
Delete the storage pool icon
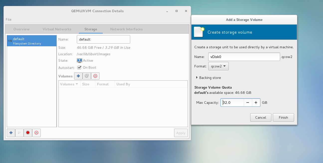pyautogui.click(x=36, y=133)
